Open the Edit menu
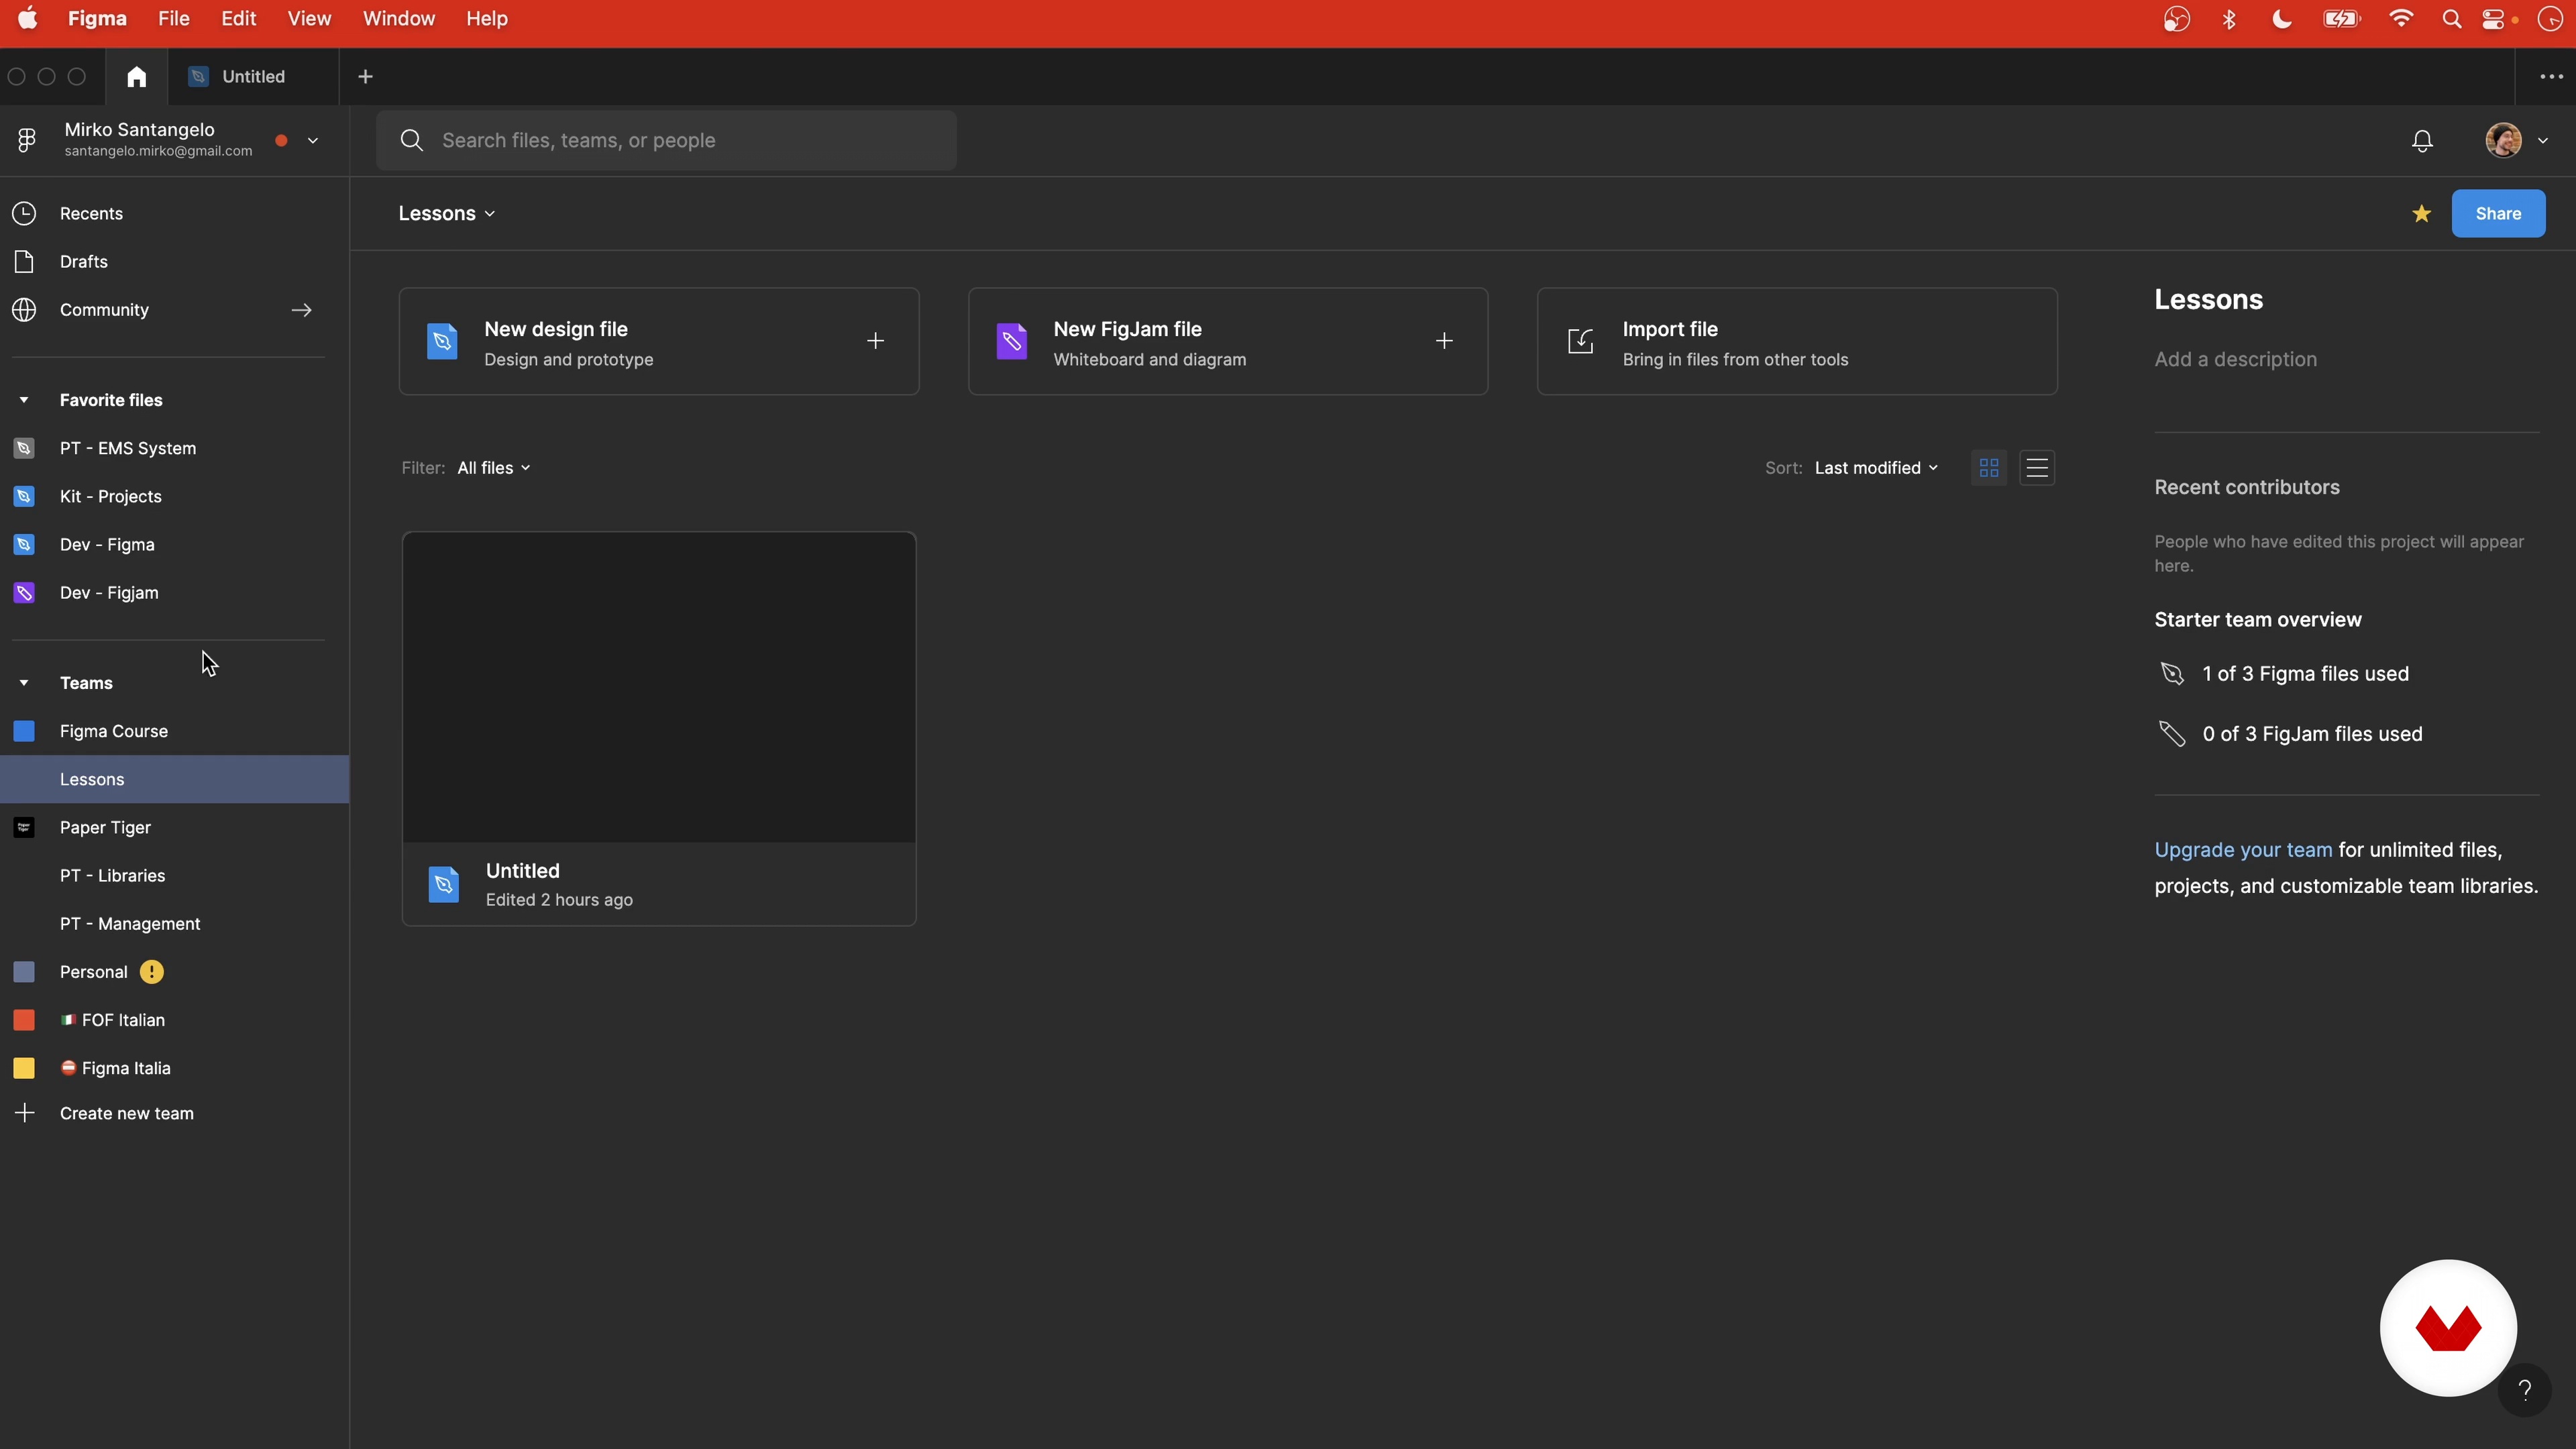2576x1449 pixels. [238, 19]
